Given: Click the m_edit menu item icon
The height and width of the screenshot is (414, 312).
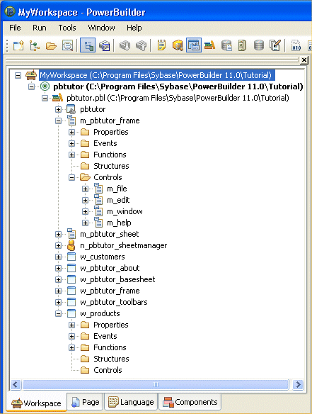Looking at the screenshot, I should (98, 200).
